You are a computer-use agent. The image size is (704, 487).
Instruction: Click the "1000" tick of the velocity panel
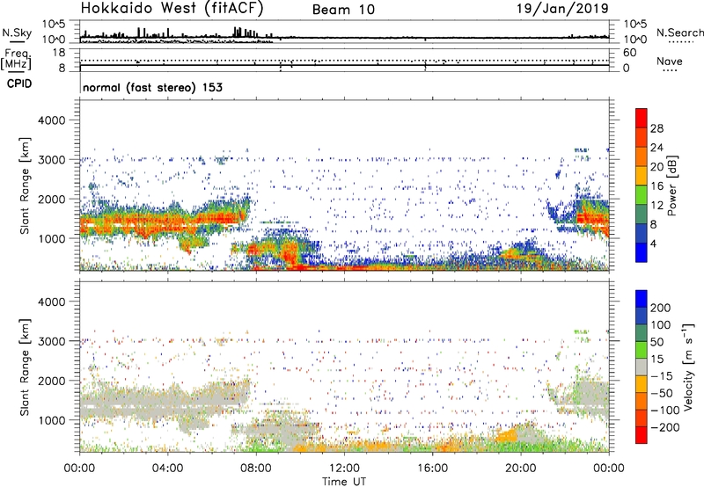[x=52, y=420]
